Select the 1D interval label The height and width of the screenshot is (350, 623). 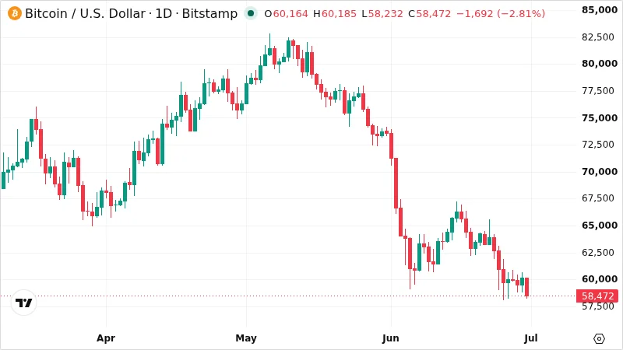tap(163, 13)
